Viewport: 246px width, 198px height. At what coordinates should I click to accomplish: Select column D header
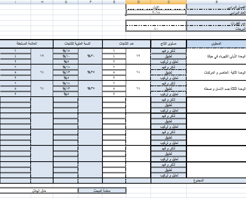(x=138, y=2)
